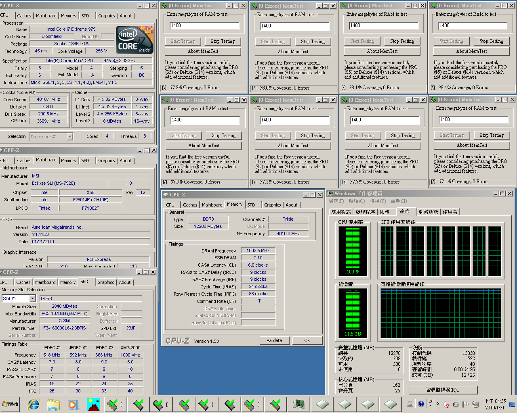Viewport: 517px width, 413px height.
Task: Select the Intel Core i7 Extreme 975 name field
Action: pos(71,29)
